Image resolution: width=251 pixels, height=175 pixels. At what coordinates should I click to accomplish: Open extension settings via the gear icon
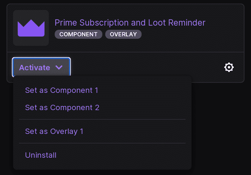pyautogui.click(x=229, y=68)
